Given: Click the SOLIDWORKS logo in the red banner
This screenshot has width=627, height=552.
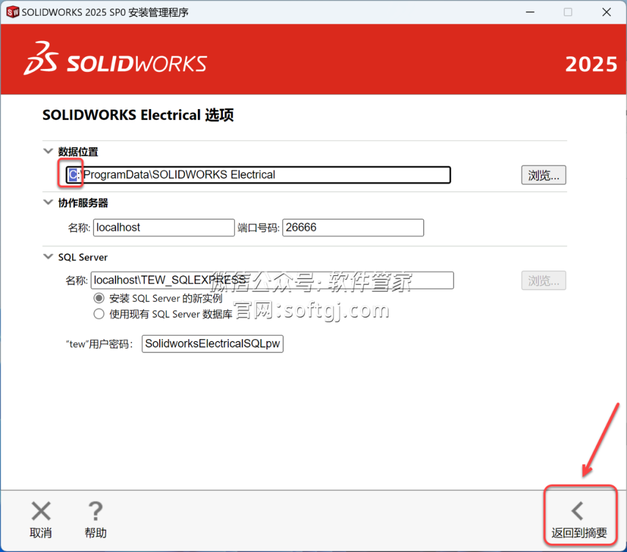Looking at the screenshot, I should point(115,59).
